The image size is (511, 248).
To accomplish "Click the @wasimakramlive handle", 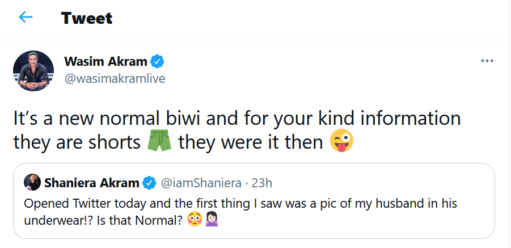I will pos(115,79).
